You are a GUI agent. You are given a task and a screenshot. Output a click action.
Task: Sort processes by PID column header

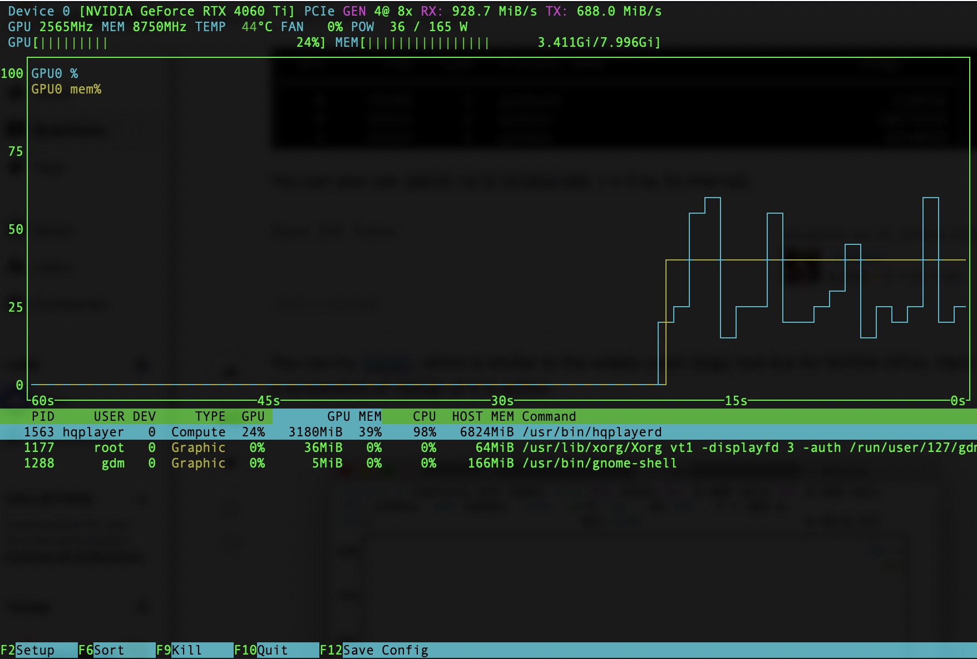(43, 416)
